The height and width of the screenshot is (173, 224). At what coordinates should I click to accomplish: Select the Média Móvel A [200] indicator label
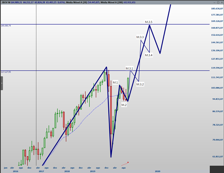[x=112, y=2]
